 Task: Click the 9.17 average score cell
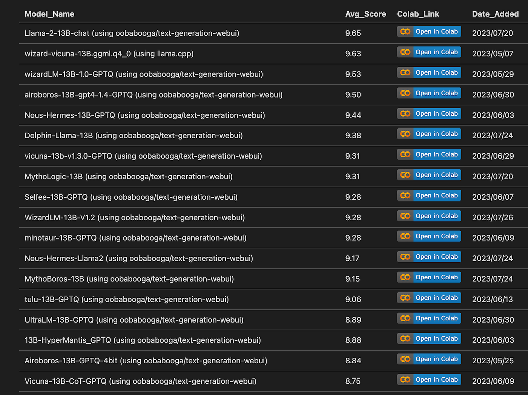tap(352, 258)
